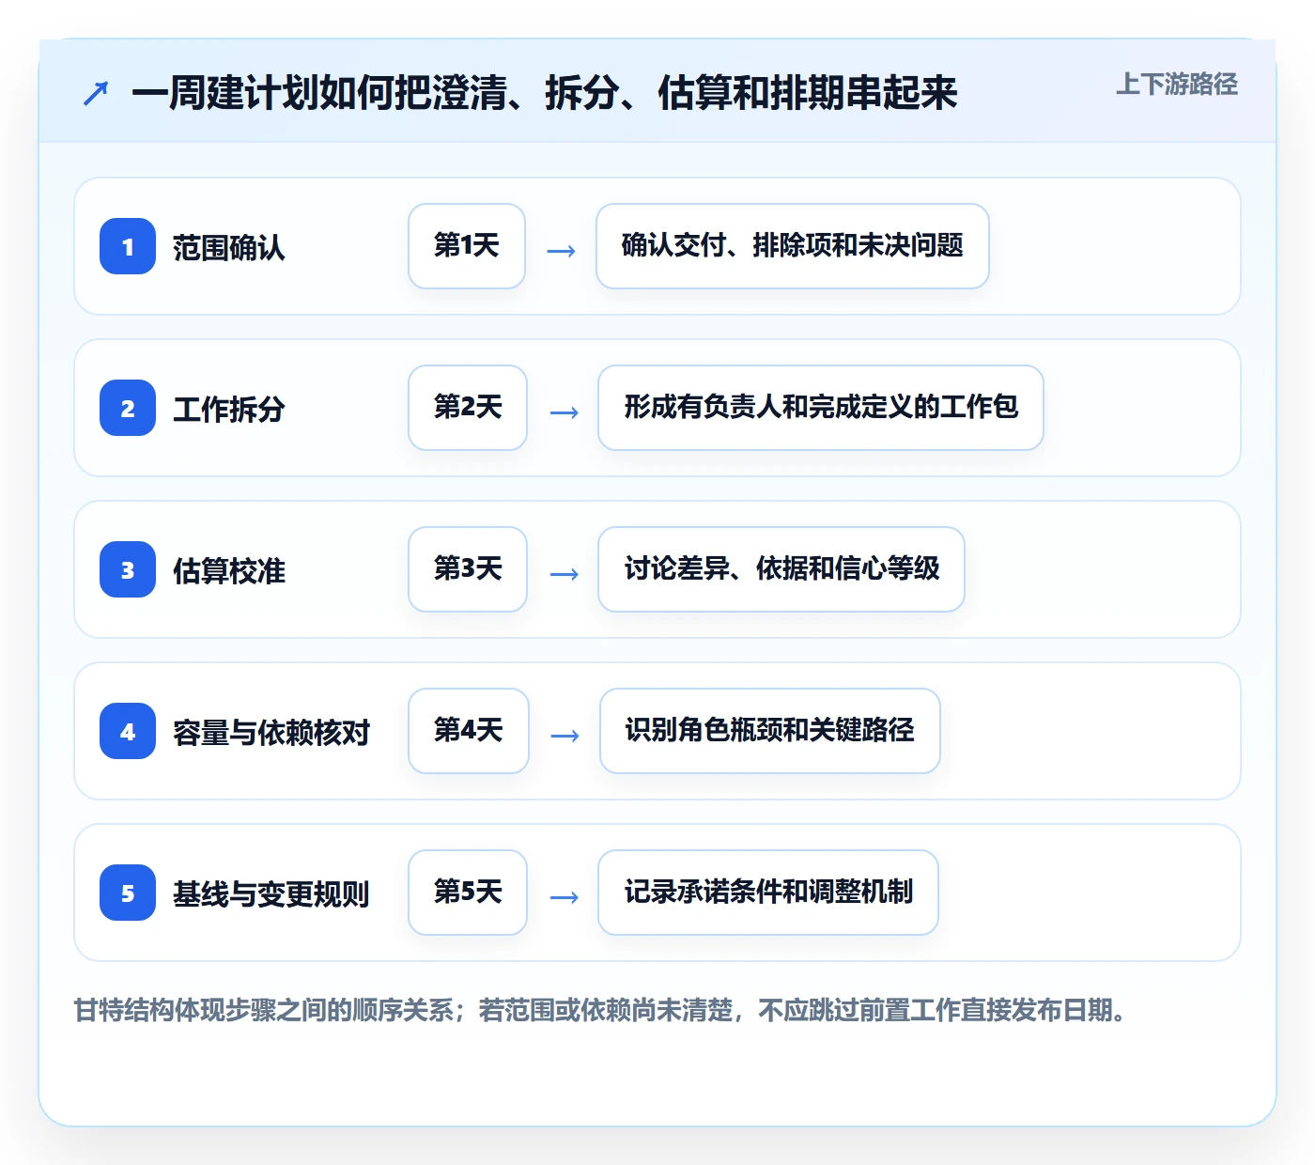Click the 第2天 day chip

(x=468, y=408)
